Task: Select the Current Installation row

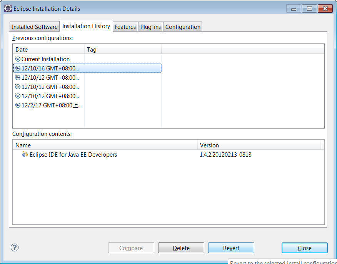Action: (87, 59)
